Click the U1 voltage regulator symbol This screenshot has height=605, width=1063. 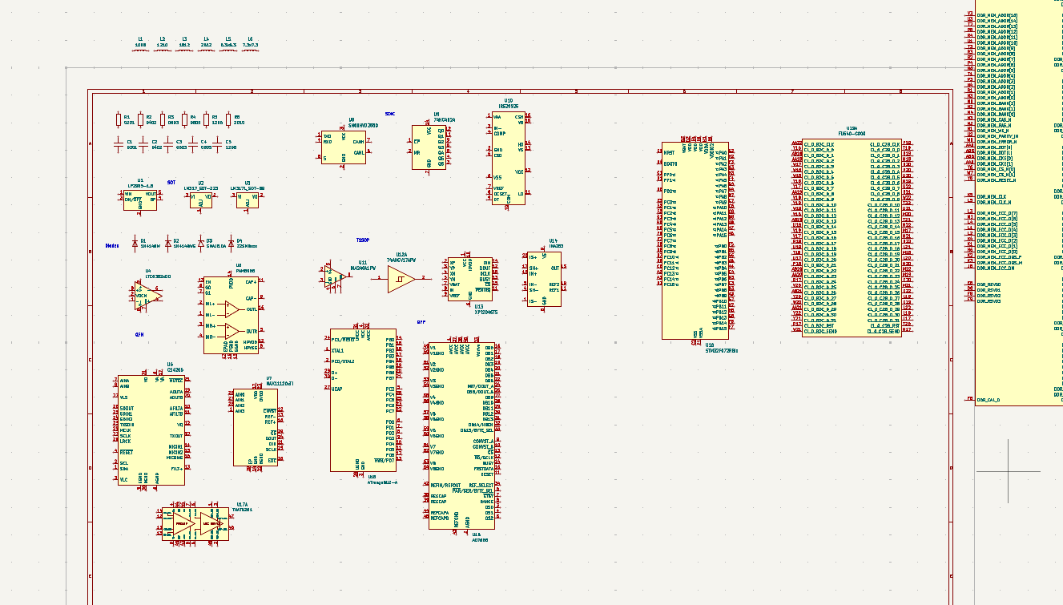click(140, 200)
